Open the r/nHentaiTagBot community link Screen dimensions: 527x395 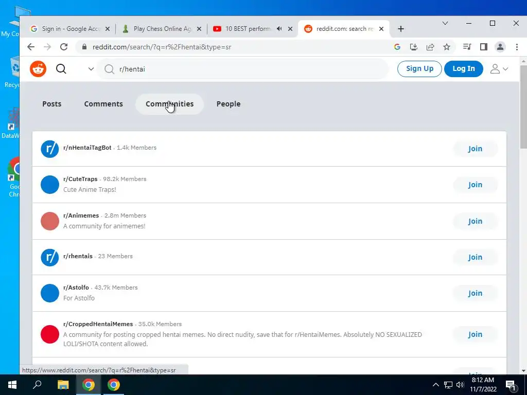click(x=87, y=148)
